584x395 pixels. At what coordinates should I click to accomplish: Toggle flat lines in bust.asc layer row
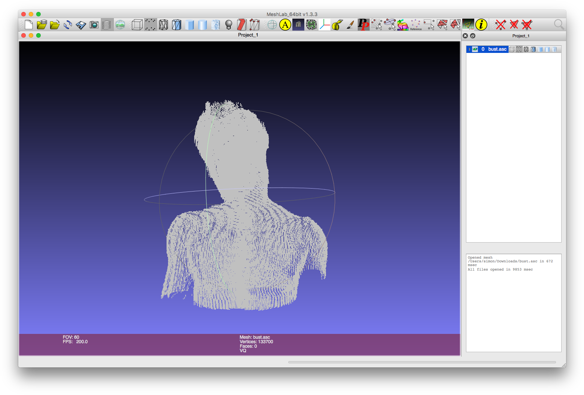(x=540, y=49)
